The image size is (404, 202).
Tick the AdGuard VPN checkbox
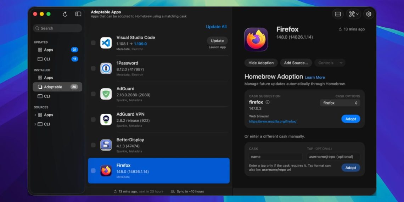pos(93,119)
